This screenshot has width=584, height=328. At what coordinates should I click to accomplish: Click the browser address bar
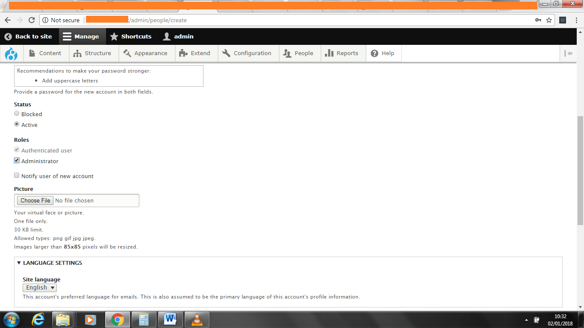(x=299, y=20)
